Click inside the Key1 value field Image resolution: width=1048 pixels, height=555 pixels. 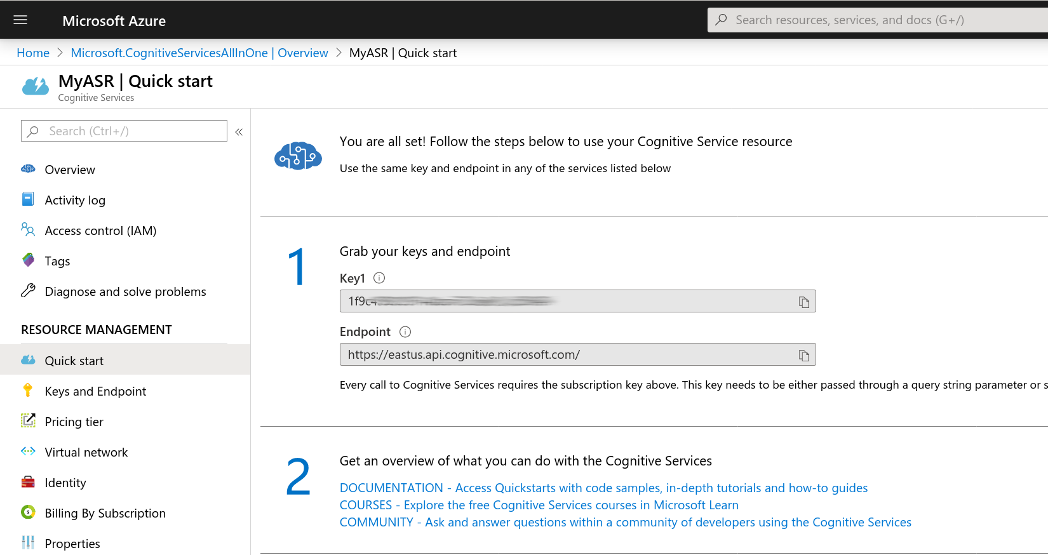(578, 301)
